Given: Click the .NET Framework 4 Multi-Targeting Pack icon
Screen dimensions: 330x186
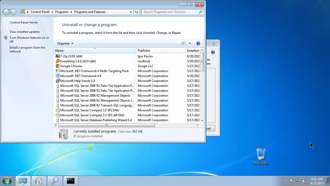Looking at the screenshot, I should pos(58,71).
